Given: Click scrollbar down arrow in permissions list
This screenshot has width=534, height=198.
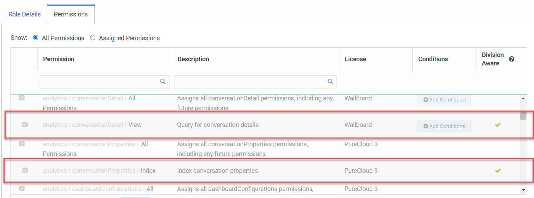Looking at the screenshot, I should click(x=523, y=190).
